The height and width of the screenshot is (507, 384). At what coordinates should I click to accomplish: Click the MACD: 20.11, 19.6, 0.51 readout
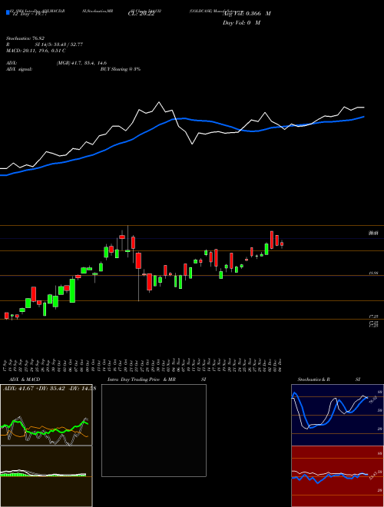[x=36, y=51]
